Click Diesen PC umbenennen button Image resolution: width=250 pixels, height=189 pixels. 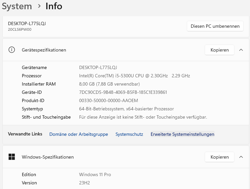pyautogui.click(x=215, y=26)
